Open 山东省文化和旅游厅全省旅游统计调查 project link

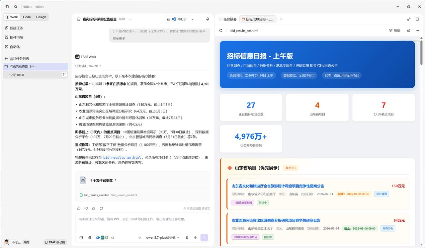(x=278, y=186)
